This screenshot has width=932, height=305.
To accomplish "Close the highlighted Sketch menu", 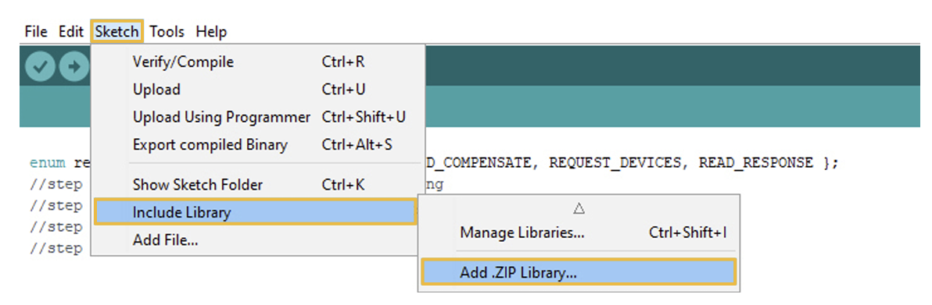I will click(x=117, y=31).
